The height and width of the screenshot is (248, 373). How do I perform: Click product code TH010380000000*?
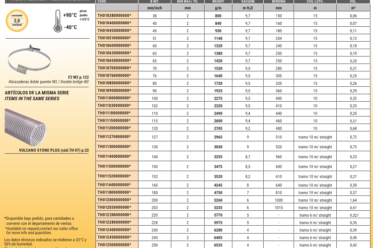[x=114, y=16]
